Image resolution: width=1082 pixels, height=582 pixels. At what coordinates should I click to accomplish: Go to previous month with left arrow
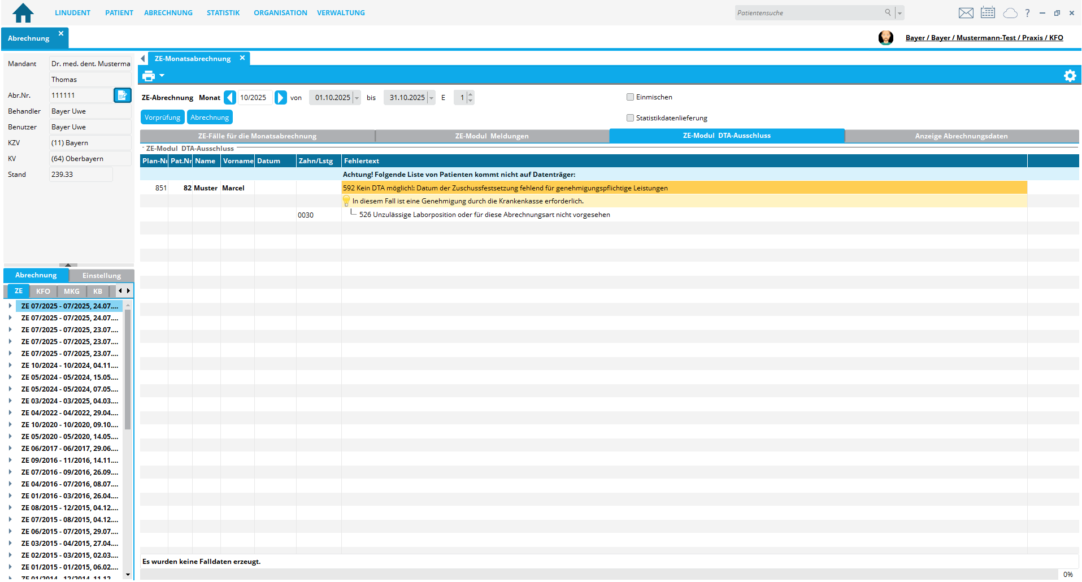coord(230,98)
